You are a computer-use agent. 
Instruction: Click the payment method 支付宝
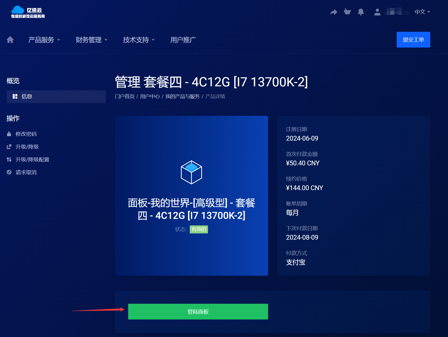pyautogui.click(x=296, y=262)
